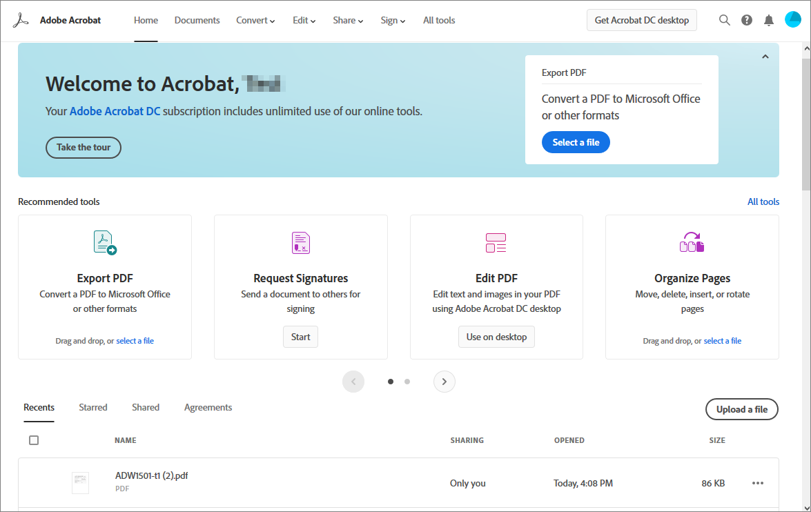Expand the Edit menu

[x=304, y=20]
